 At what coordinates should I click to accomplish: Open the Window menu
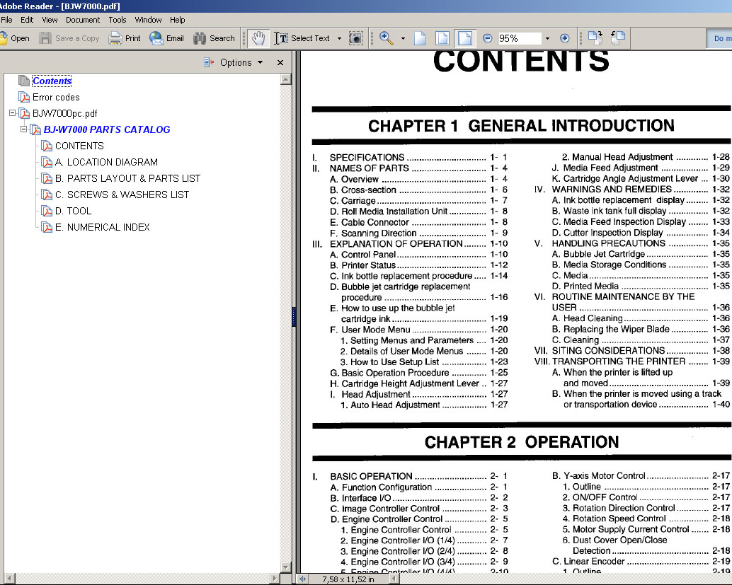point(148,20)
